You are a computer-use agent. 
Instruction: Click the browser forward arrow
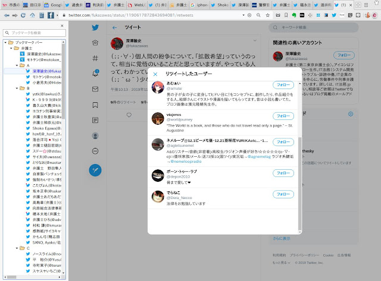(15, 15)
